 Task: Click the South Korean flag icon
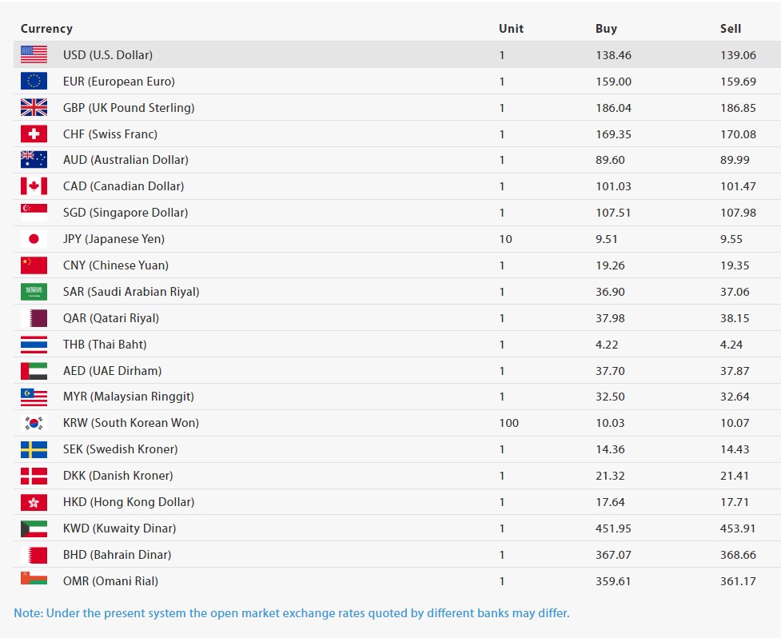[34, 423]
